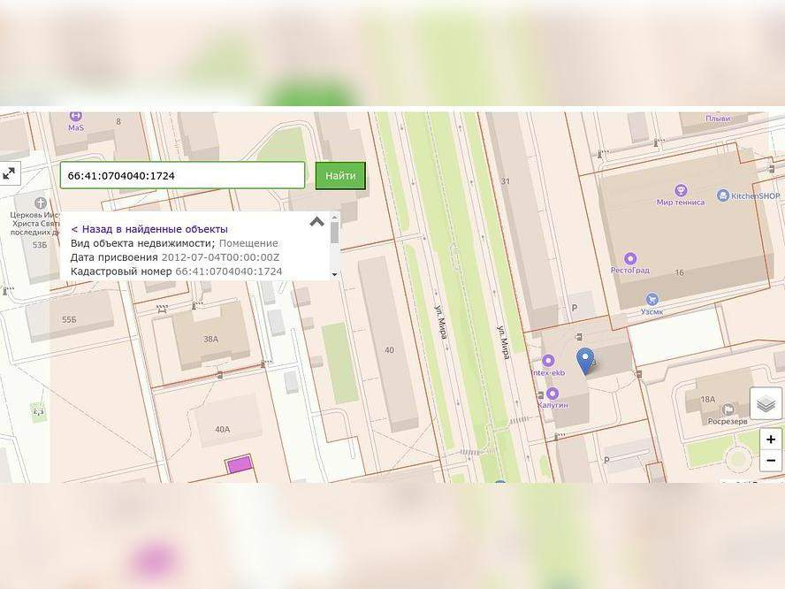Click the РестоГрад place marker
785x589 pixels.
point(629,259)
